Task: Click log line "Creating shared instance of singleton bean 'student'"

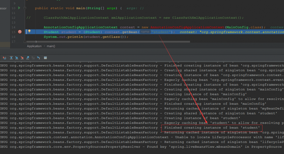Action: (x=221, y=113)
